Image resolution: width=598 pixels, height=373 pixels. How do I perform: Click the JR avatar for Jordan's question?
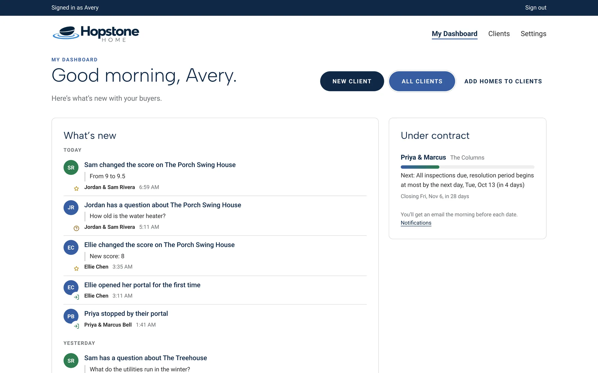pyautogui.click(x=71, y=207)
